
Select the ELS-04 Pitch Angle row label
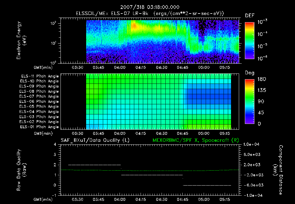click(39, 112)
